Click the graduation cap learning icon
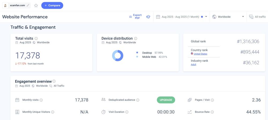The image size is (268, 120). tap(148, 17)
